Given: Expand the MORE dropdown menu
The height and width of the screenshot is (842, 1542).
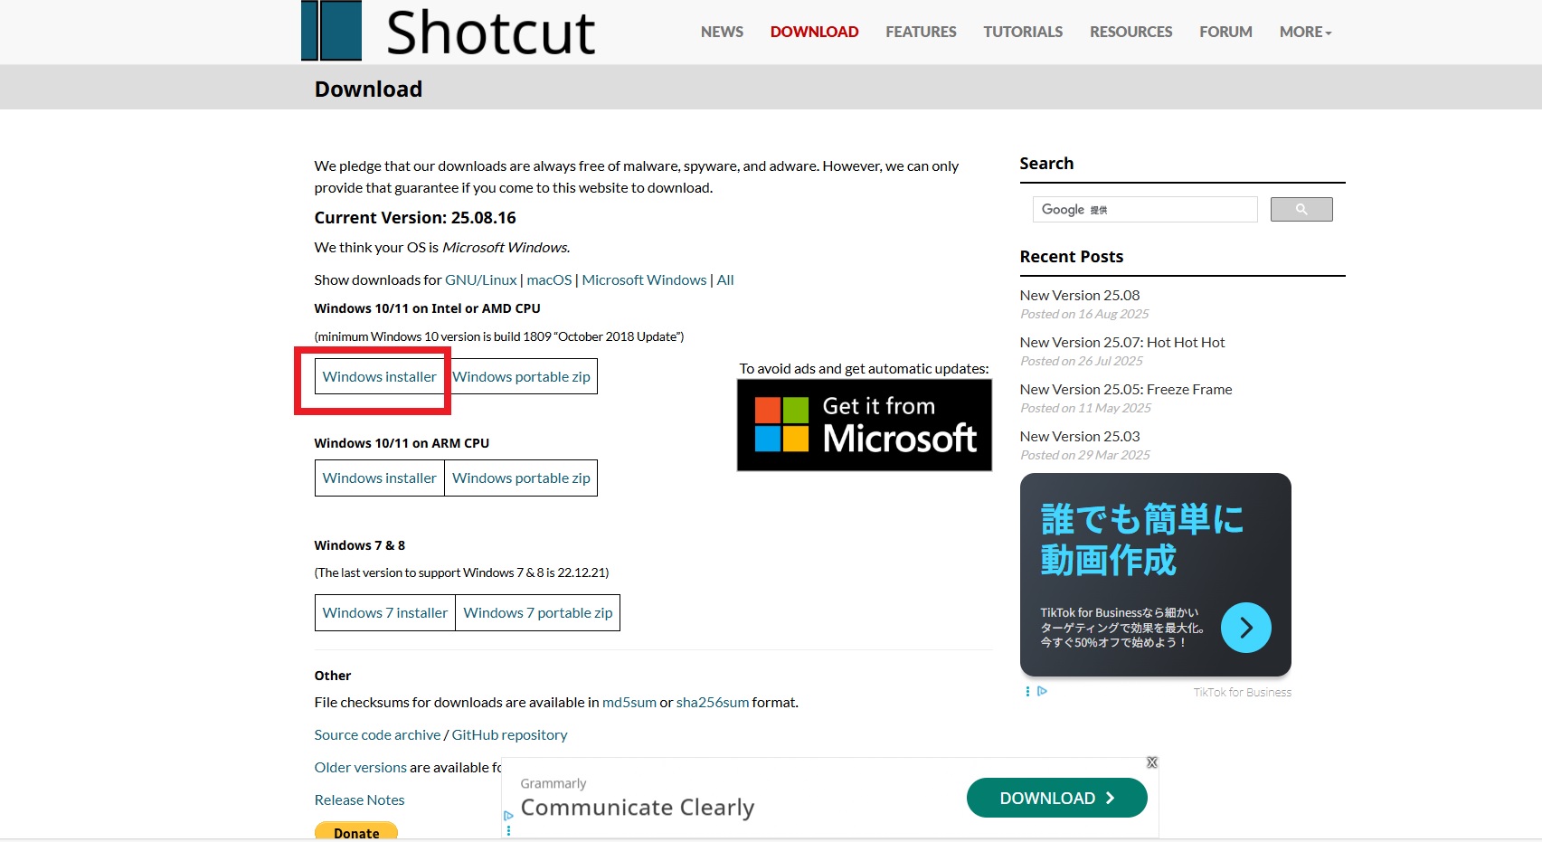Looking at the screenshot, I should (x=1305, y=32).
